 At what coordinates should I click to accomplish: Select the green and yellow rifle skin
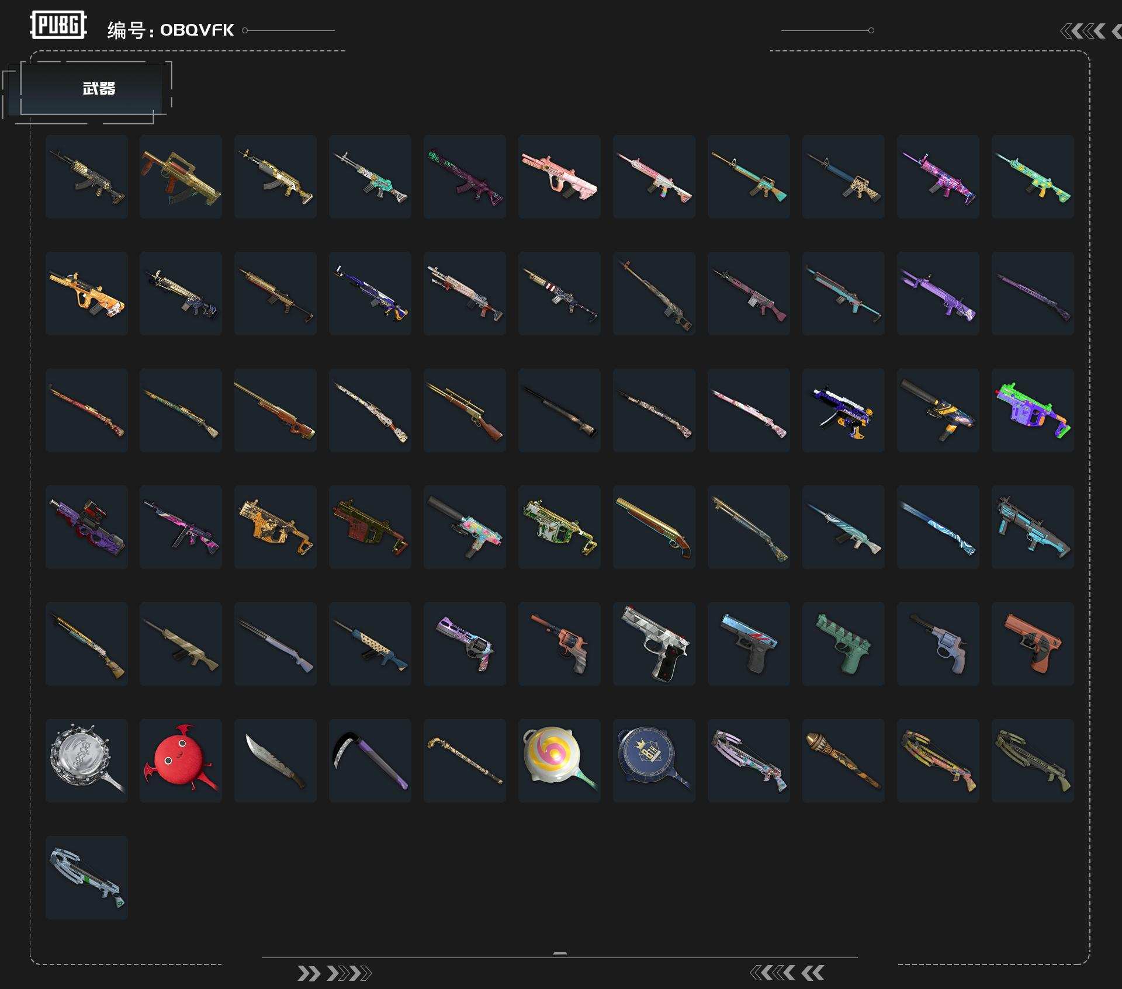[1033, 176]
